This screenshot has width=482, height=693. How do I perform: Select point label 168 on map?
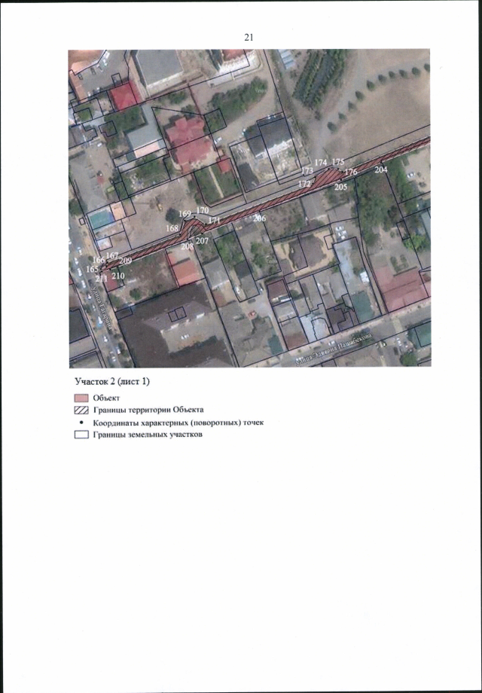172,228
